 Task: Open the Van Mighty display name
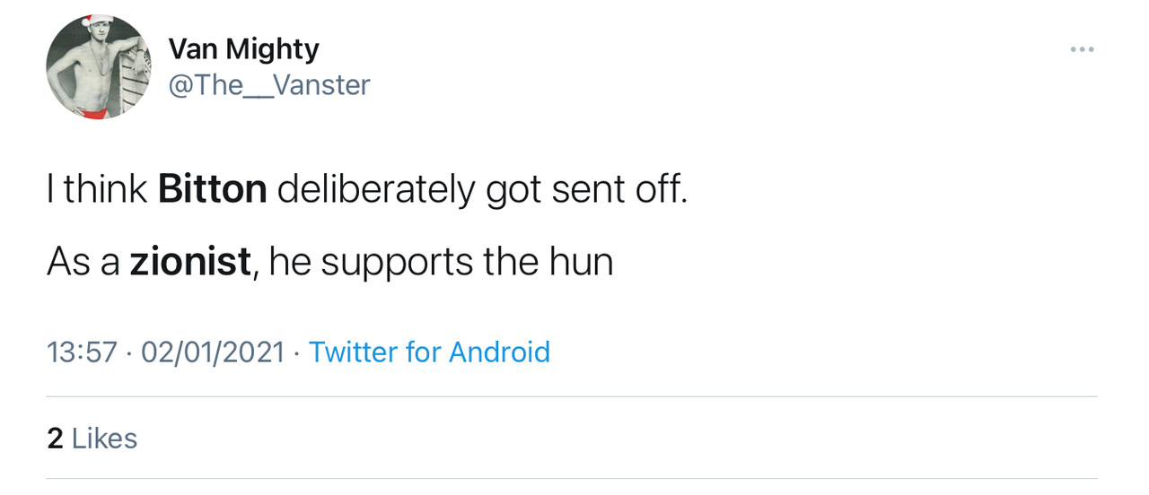tap(243, 48)
